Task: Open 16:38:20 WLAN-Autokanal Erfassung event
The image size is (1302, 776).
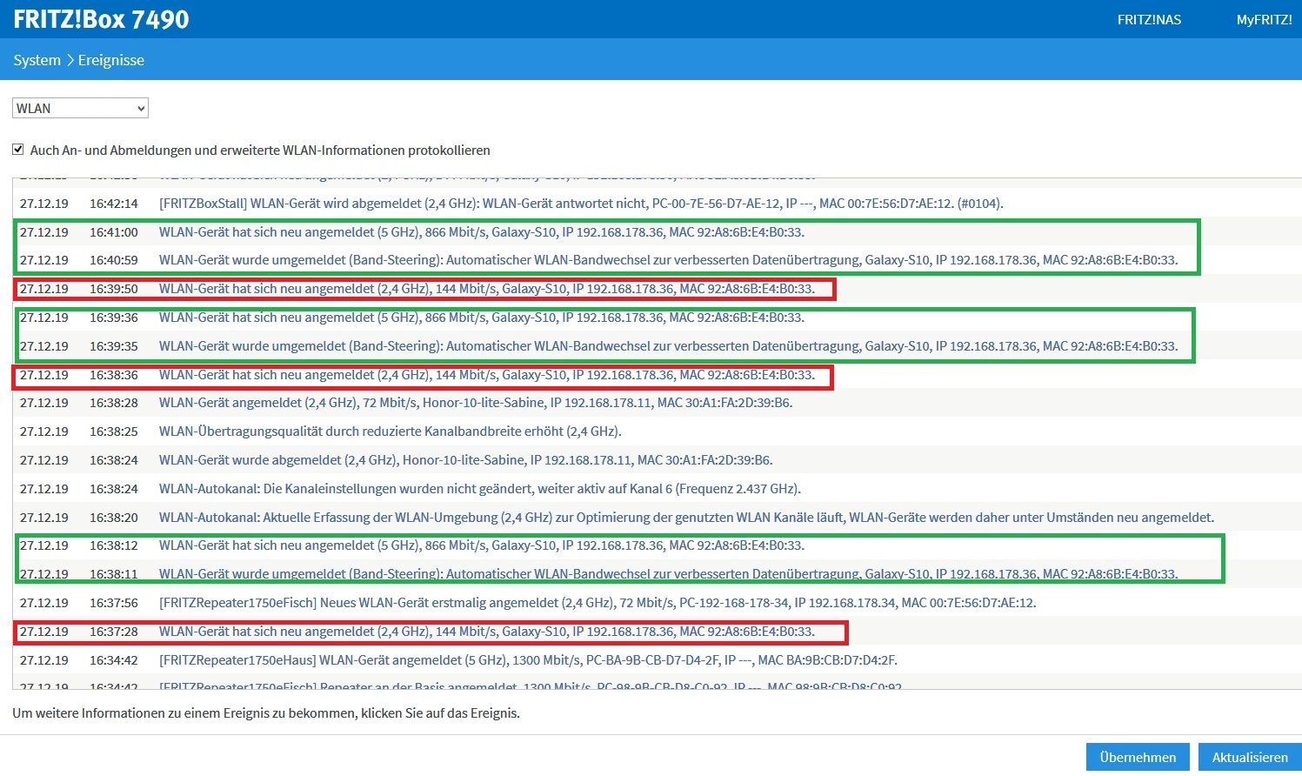Action: 686,518
